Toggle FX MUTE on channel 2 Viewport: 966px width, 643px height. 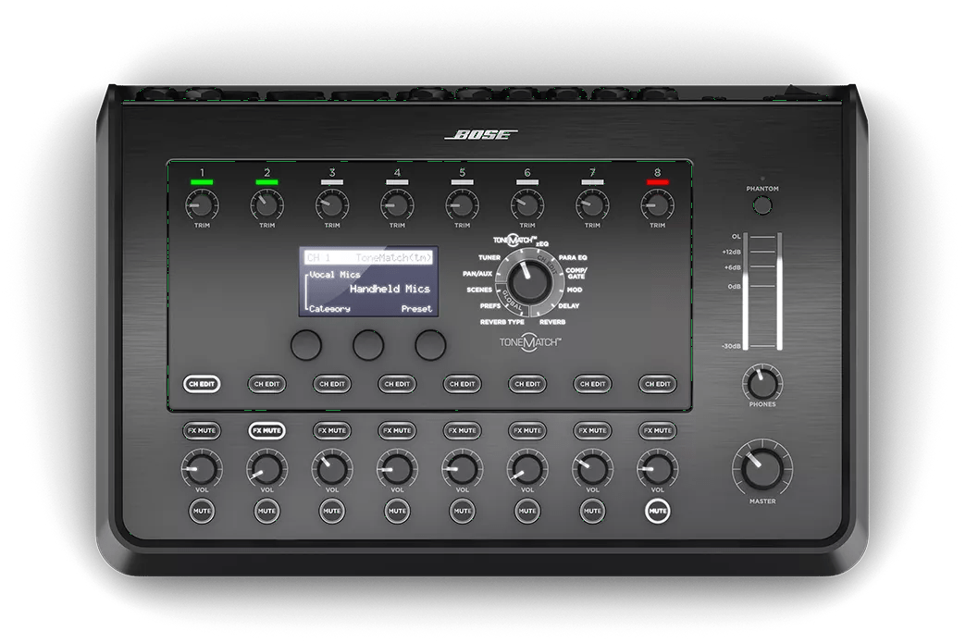point(266,429)
